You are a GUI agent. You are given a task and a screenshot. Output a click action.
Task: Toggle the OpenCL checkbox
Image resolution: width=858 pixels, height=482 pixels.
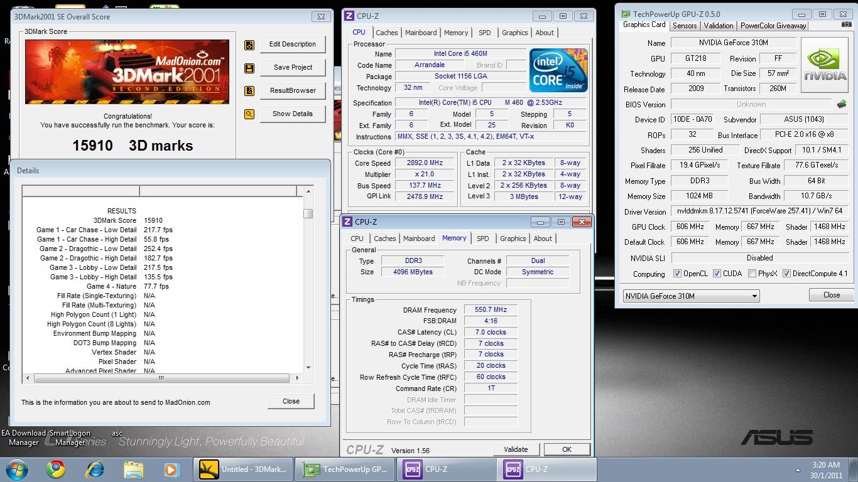677,274
